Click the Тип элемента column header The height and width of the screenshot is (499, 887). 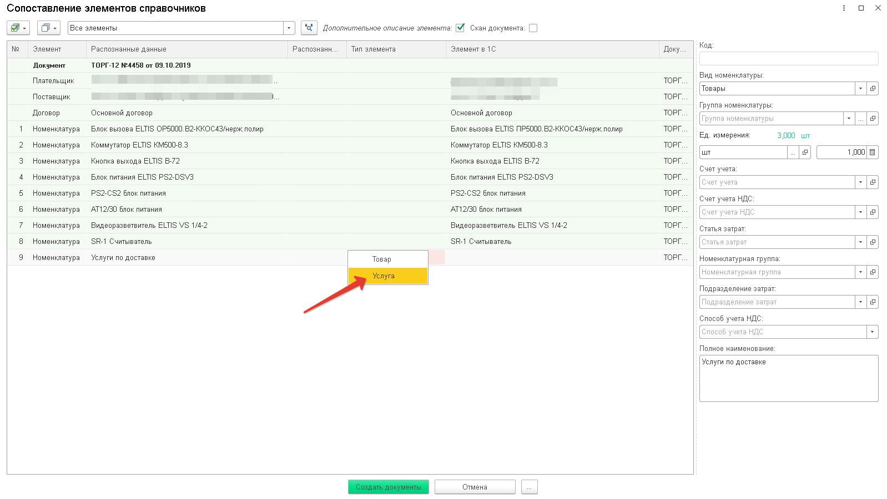396,49
